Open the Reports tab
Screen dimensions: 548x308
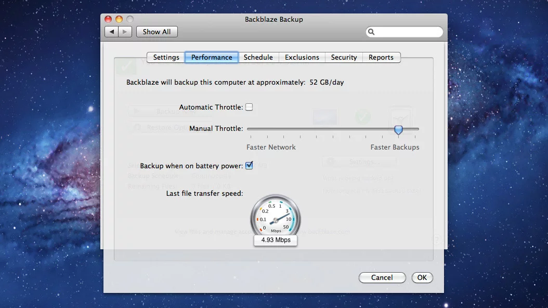(381, 57)
